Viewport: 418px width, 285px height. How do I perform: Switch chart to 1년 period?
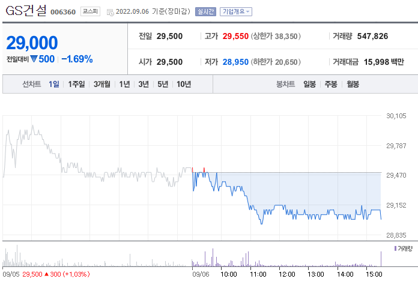click(124, 84)
